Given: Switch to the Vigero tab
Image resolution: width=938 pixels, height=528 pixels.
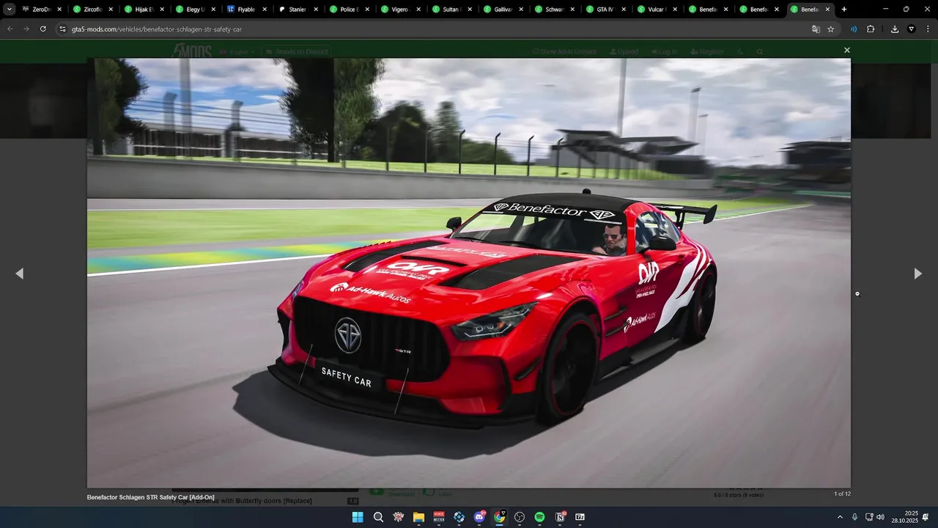Looking at the screenshot, I should (401, 10).
